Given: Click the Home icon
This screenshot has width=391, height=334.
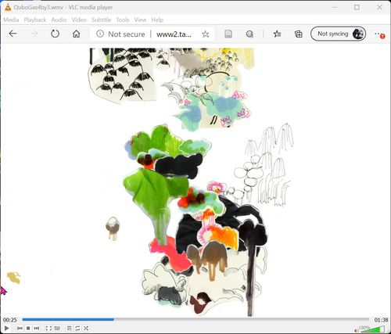Looking at the screenshot, I should click(76, 34).
